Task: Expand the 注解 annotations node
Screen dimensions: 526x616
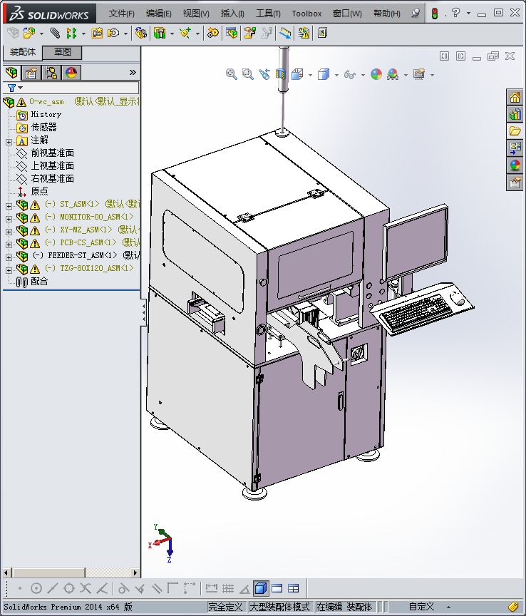Action: (x=9, y=142)
